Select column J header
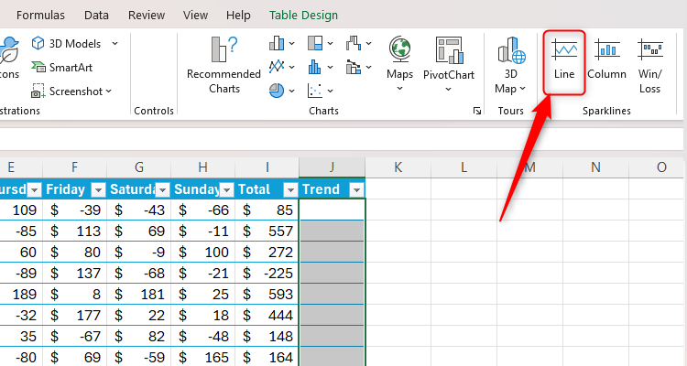The height and width of the screenshot is (366, 687). (332, 167)
